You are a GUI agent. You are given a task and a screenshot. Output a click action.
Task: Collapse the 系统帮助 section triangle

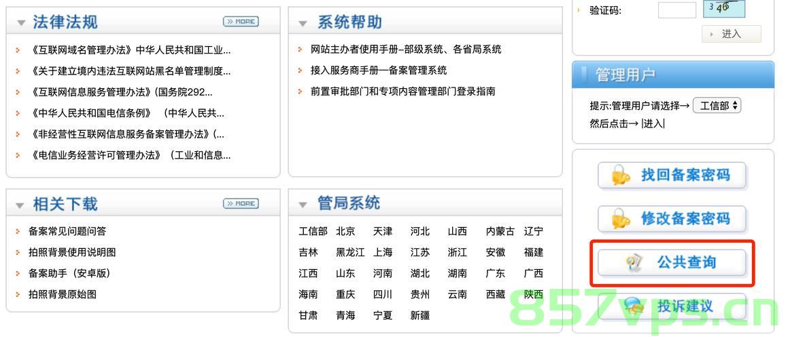[x=303, y=23]
